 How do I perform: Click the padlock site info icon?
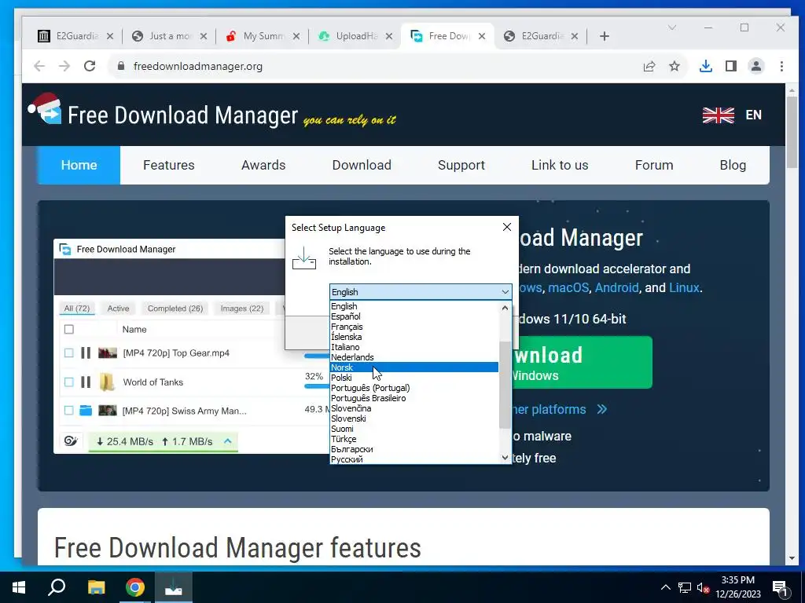tap(121, 66)
